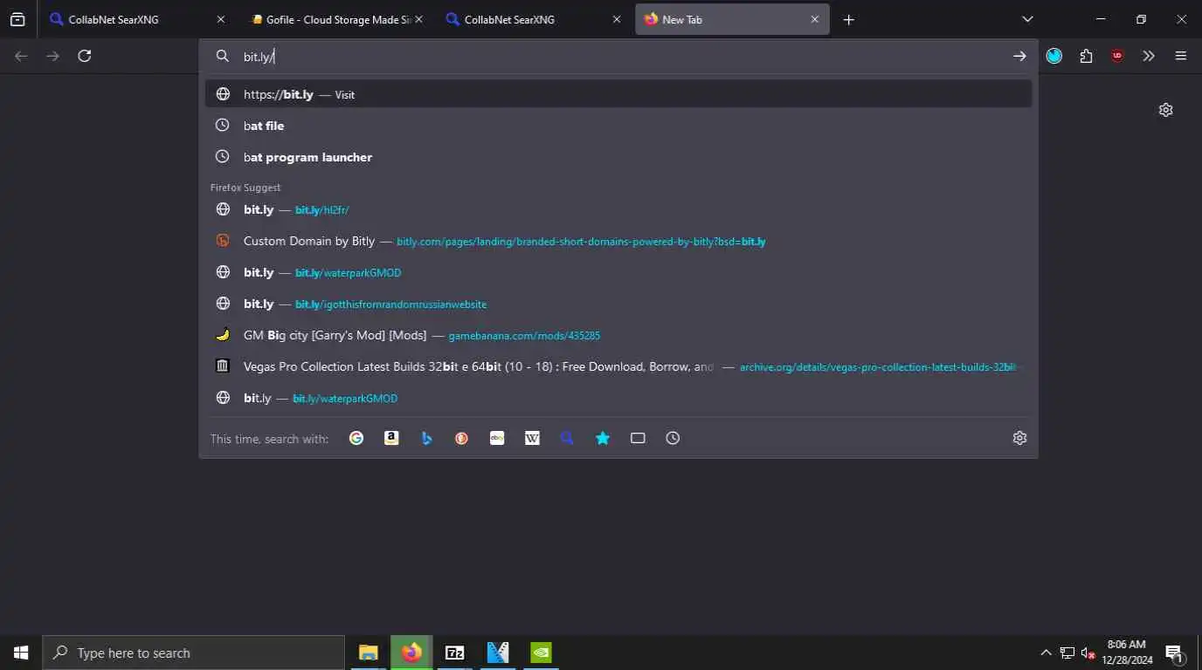The height and width of the screenshot is (670, 1202).
Task: Reload the current page
Action: coord(85,56)
